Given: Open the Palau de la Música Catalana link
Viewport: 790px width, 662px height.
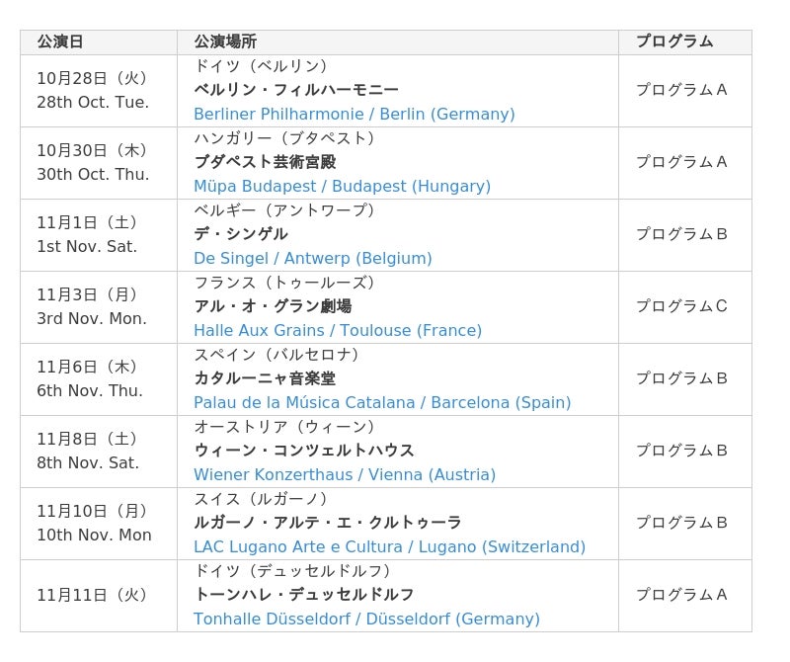Looking at the screenshot, I should tap(382, 402).
